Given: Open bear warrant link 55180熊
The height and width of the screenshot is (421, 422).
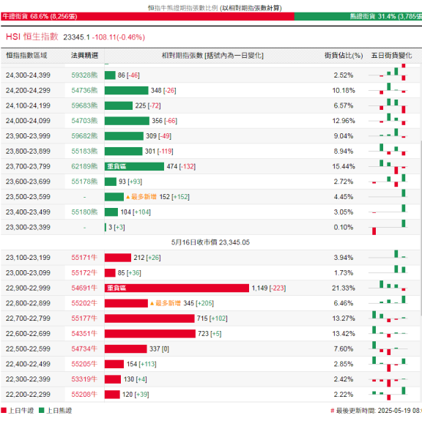Looking at the screenshot, I should 84,212.
